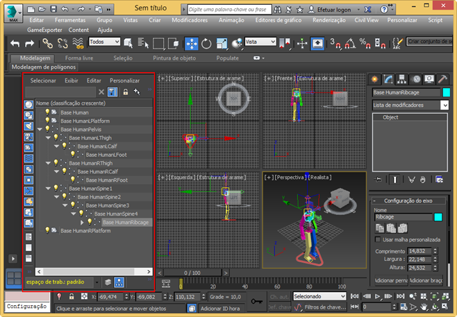
Task: Jump to the start frame
Action: click(354, 296)
